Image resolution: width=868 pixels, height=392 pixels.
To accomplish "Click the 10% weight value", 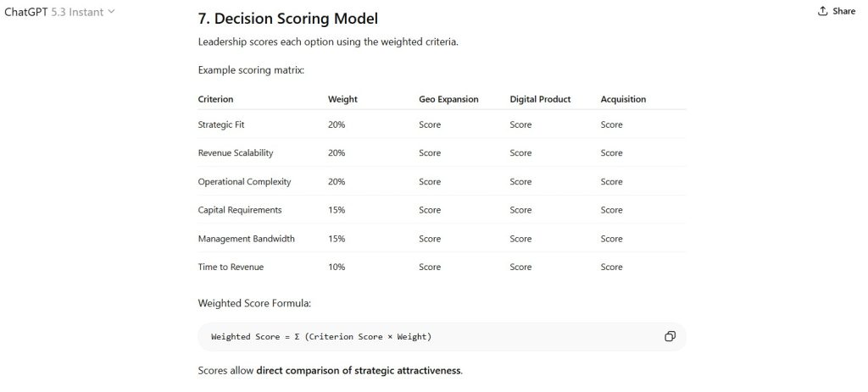I will click(x=337, y=267).
